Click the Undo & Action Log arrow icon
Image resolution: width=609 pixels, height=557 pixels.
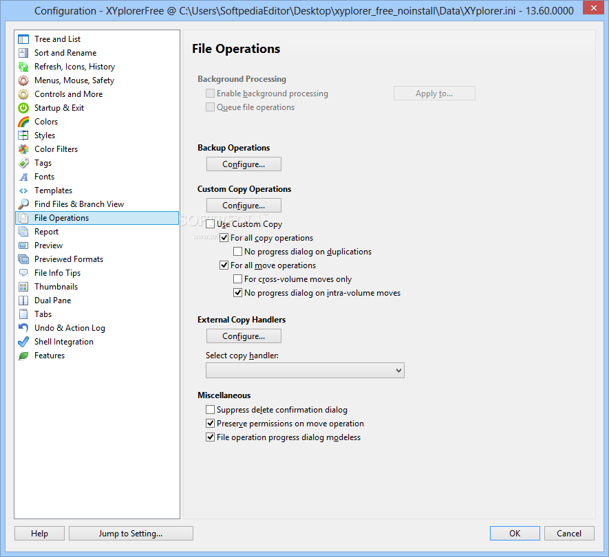23,328
